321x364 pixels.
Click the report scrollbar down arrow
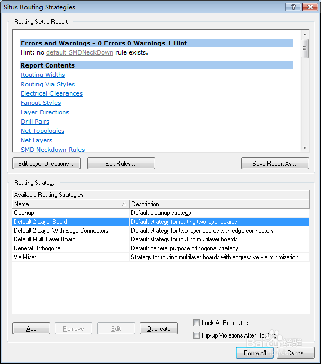pos(305,148)
